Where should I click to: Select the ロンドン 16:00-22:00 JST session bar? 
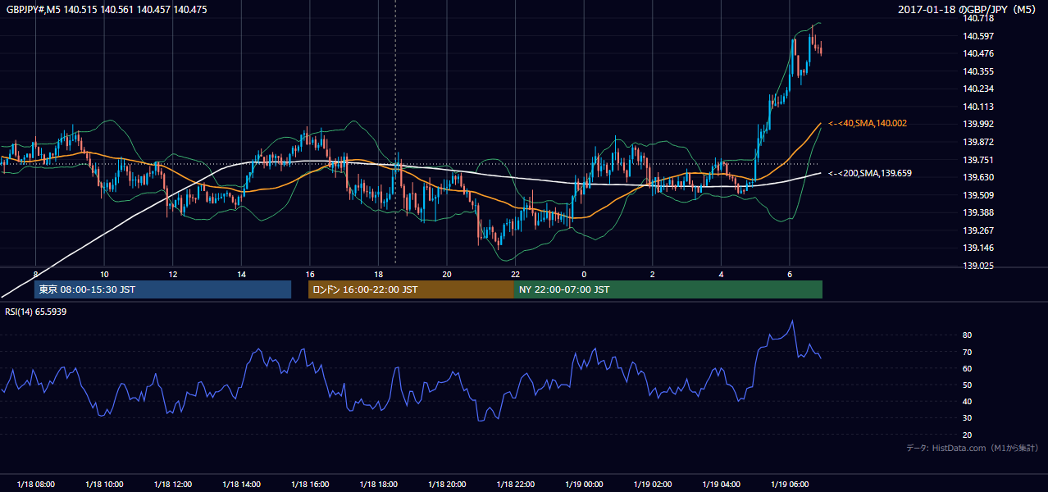411,289
